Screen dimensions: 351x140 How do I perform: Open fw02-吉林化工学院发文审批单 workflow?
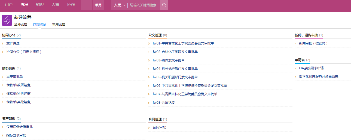[175, 52]
